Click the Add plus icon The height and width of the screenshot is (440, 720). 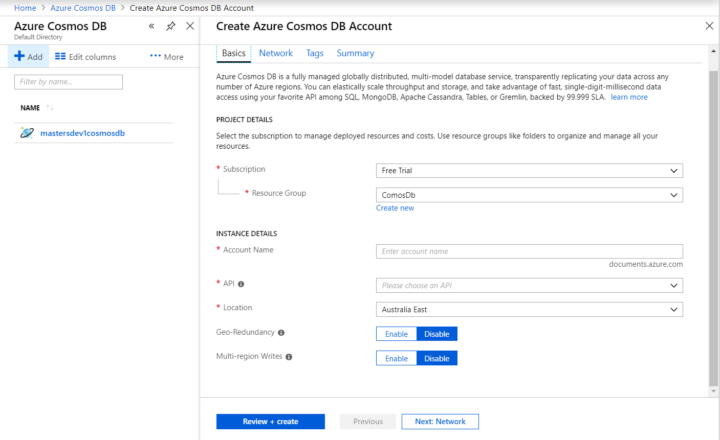20,56
